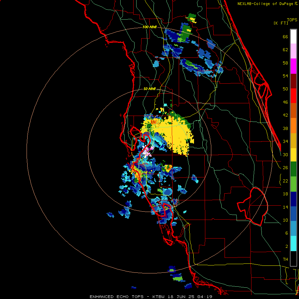Screen dimensions: 299x299
Task: Click the '66' legend value
Action: pos(285,37)
